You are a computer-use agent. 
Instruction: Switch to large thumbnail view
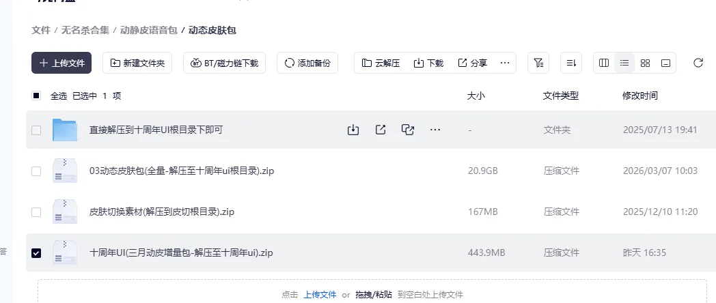click(x=665, y=63)
